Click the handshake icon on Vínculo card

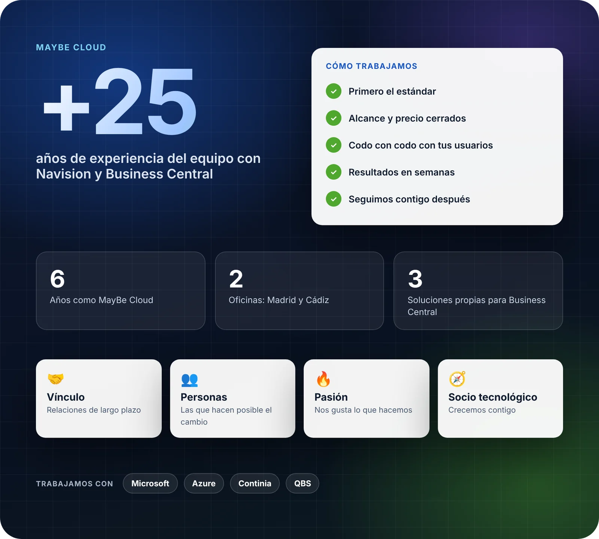tap(55, 379)
